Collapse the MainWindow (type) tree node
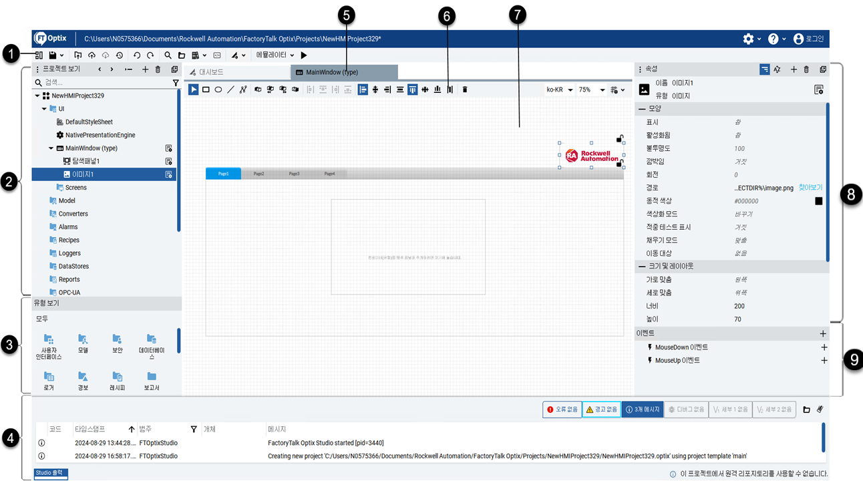The image size is (863, 481). 51,148
